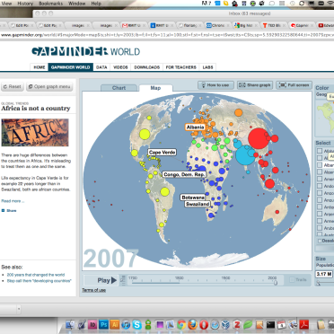Open the Time Machine menu bar icon
334x334 pixels.
293,4
